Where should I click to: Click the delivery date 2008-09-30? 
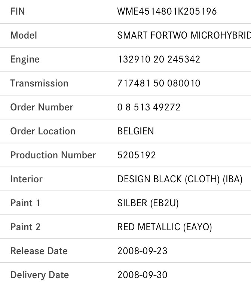142,275
